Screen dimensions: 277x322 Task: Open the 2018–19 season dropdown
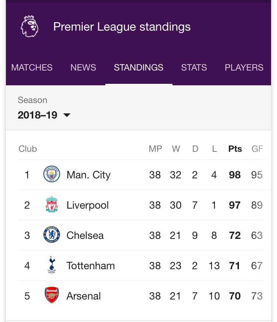pyautogui.click(x=44, y=115)
